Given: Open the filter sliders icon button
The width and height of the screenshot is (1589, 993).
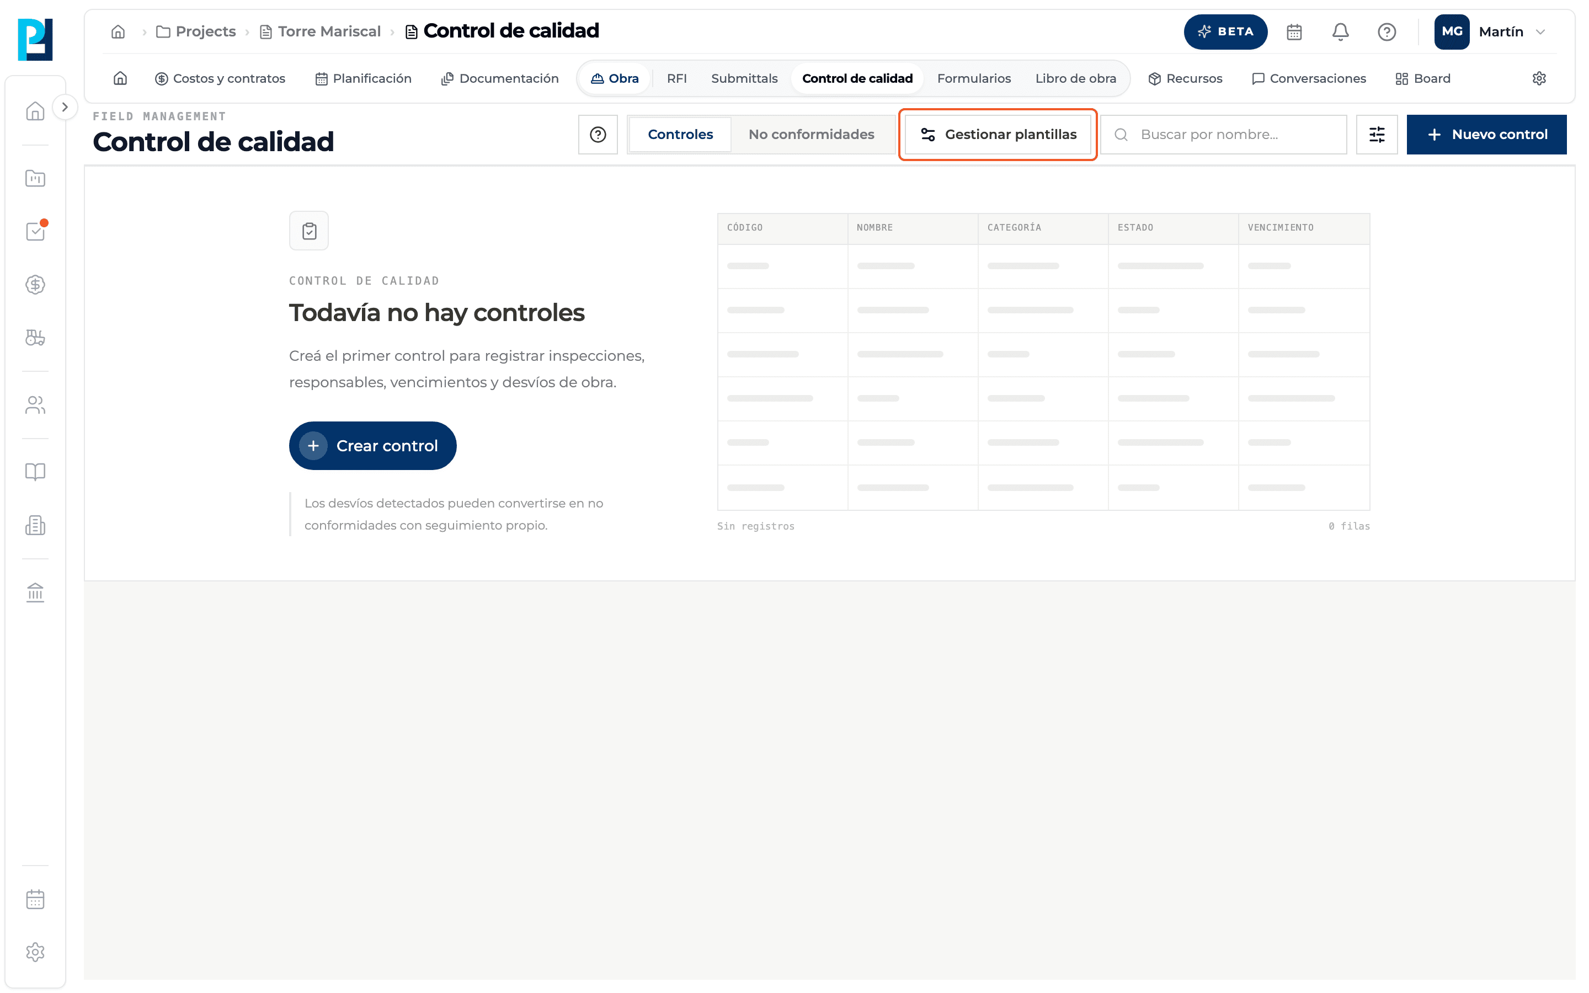Looking at the screenshot, I should point(1377,135).
